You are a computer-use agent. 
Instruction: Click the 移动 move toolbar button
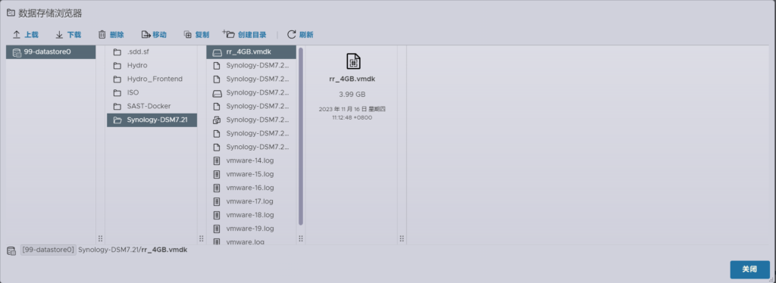pos(154,35)
